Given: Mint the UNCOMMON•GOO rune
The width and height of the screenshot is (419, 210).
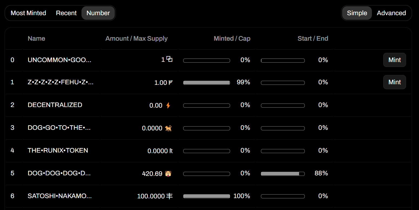Looking at the screenshot, I should click(395, 60).
